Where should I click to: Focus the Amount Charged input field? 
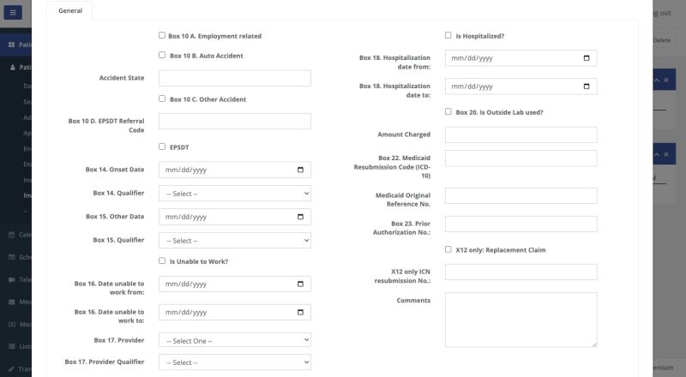coord(521,135)
